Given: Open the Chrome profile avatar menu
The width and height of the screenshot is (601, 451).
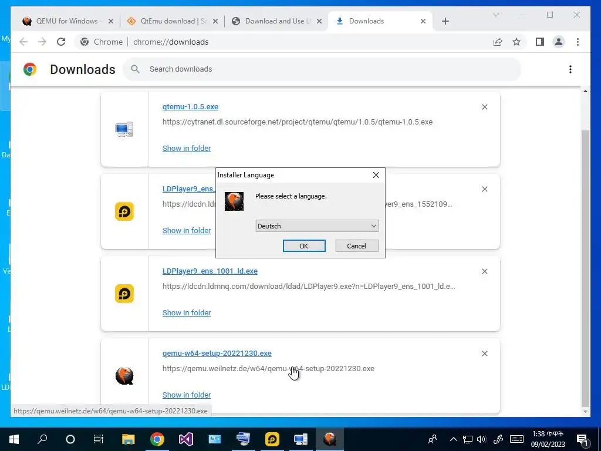Looking at the screenshot, I should 559,42.
